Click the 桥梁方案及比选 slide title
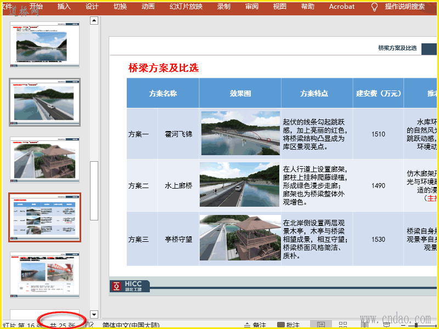 pyautogui.click(x=163, y=68)
